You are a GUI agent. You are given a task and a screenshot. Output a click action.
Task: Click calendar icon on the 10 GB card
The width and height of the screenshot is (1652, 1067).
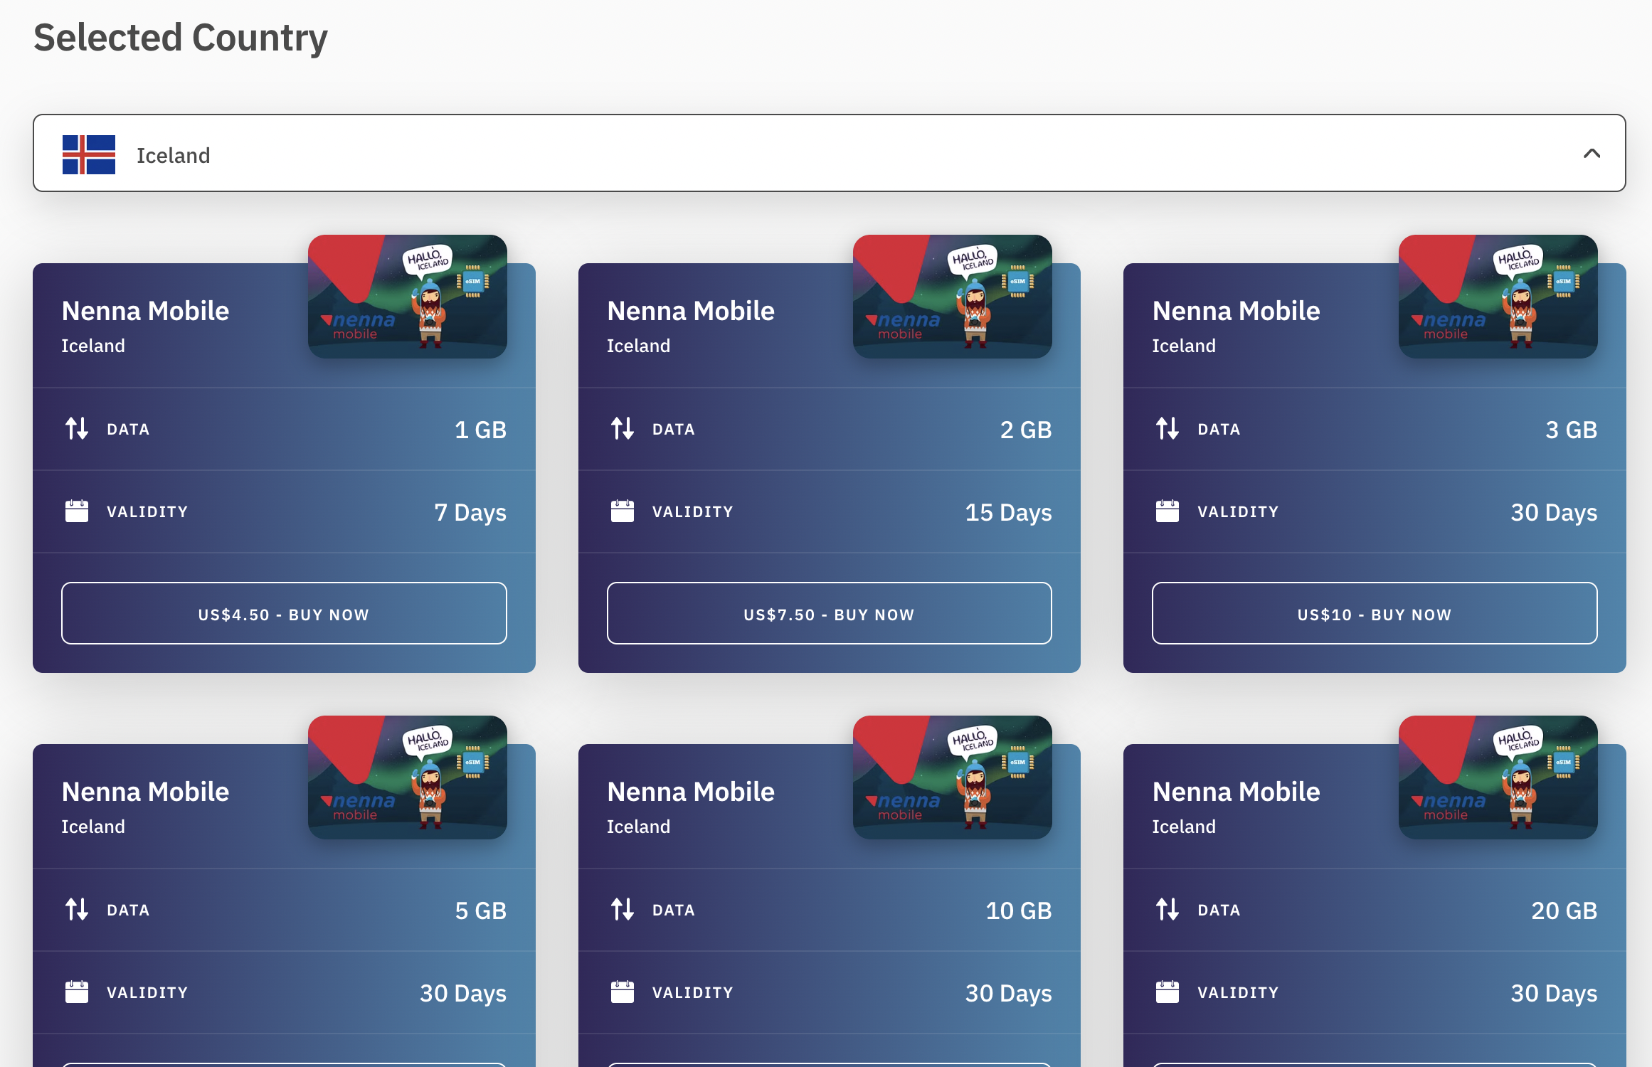(623, 992)
